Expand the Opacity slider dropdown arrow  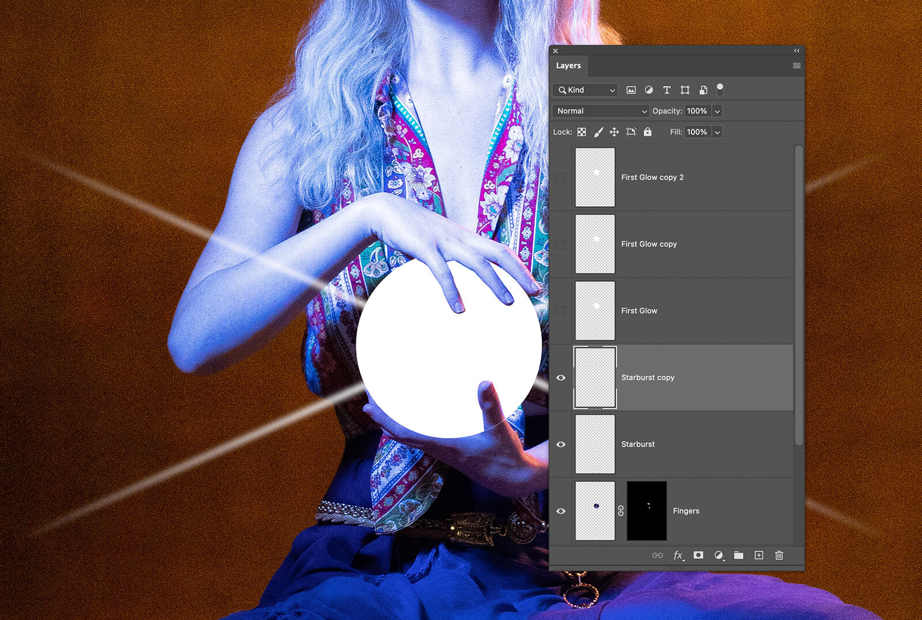point(717,111)
